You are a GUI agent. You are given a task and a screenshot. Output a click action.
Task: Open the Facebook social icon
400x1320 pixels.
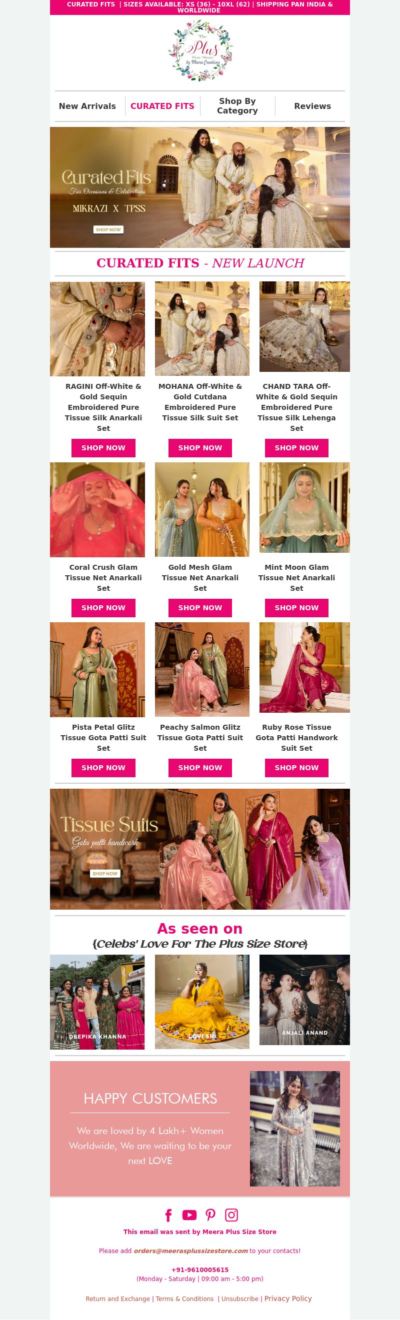168,1215
